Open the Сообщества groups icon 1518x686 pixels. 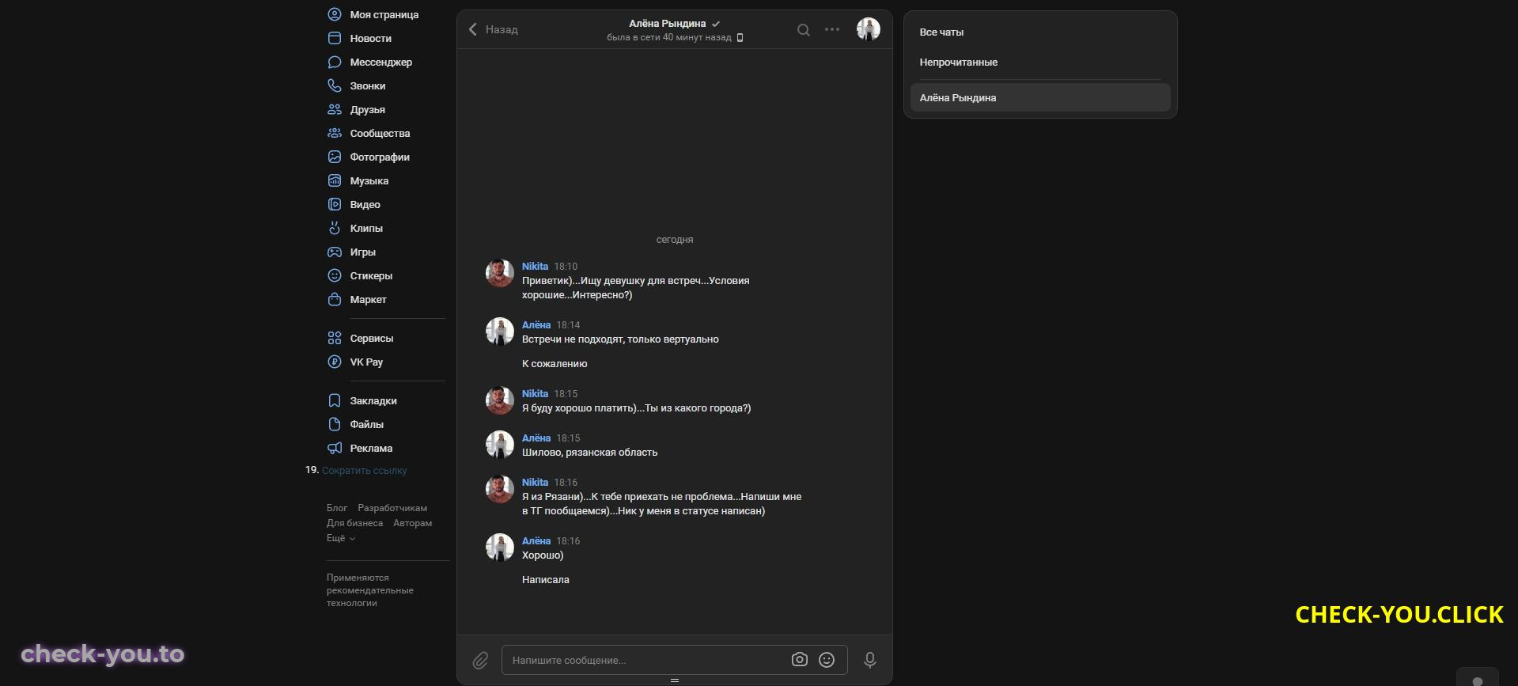(335, 133)
